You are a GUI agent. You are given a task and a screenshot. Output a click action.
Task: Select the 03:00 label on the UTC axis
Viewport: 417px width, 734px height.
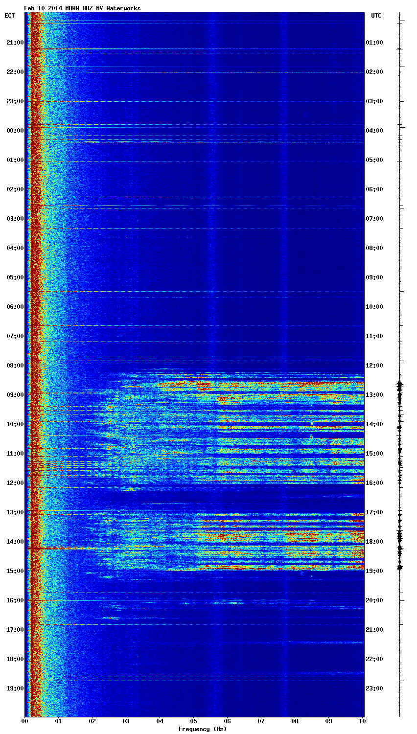pos(374,101)
